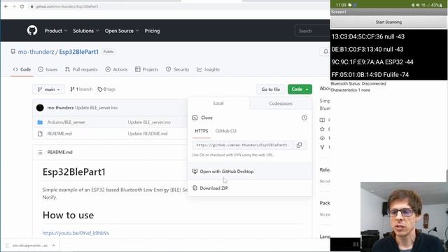
Task: Open README.md commit message link
Action: click(148, 134)
